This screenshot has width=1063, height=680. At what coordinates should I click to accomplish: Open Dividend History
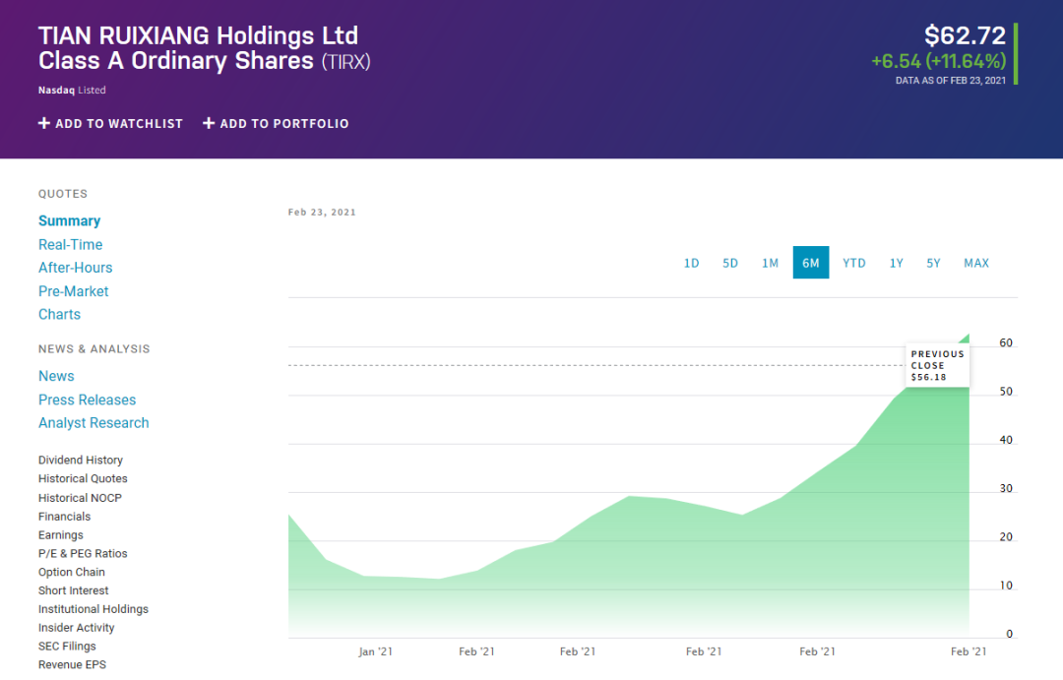(81, 461)
